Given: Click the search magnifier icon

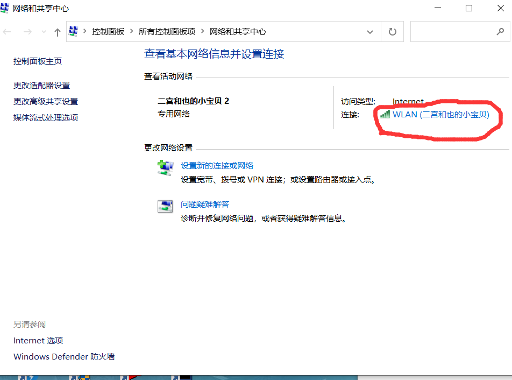Looking at the screenshot, I should (x=500, y=31).
